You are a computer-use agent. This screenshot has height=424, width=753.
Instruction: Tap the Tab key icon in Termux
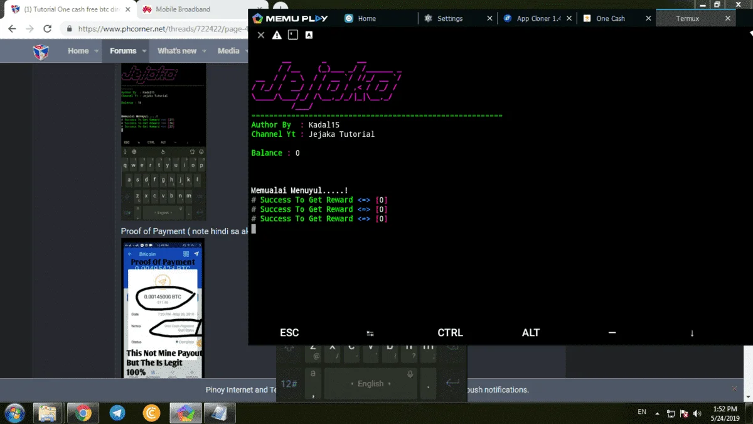point(370,333)
